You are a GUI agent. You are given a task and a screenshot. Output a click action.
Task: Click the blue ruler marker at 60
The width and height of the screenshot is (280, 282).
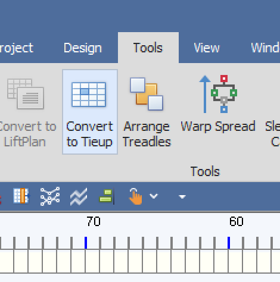coord(229,243)
